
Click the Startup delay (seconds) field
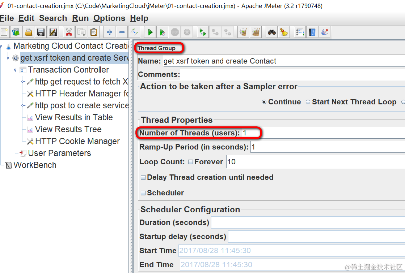[317, 237]
